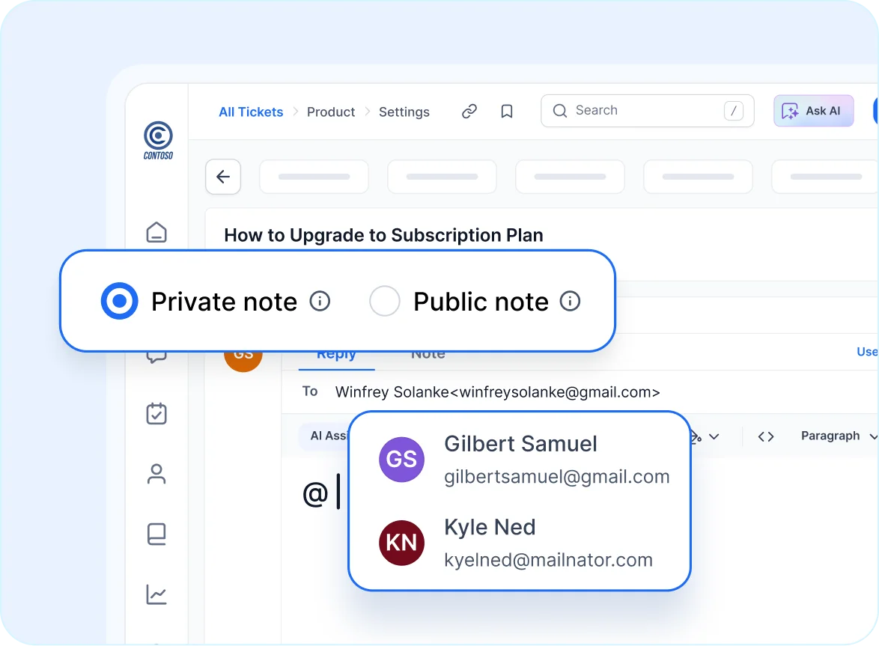This screenshot has height=646, width=879.
Task: Launch Ask AI assistant
Action: coord(813,110)
